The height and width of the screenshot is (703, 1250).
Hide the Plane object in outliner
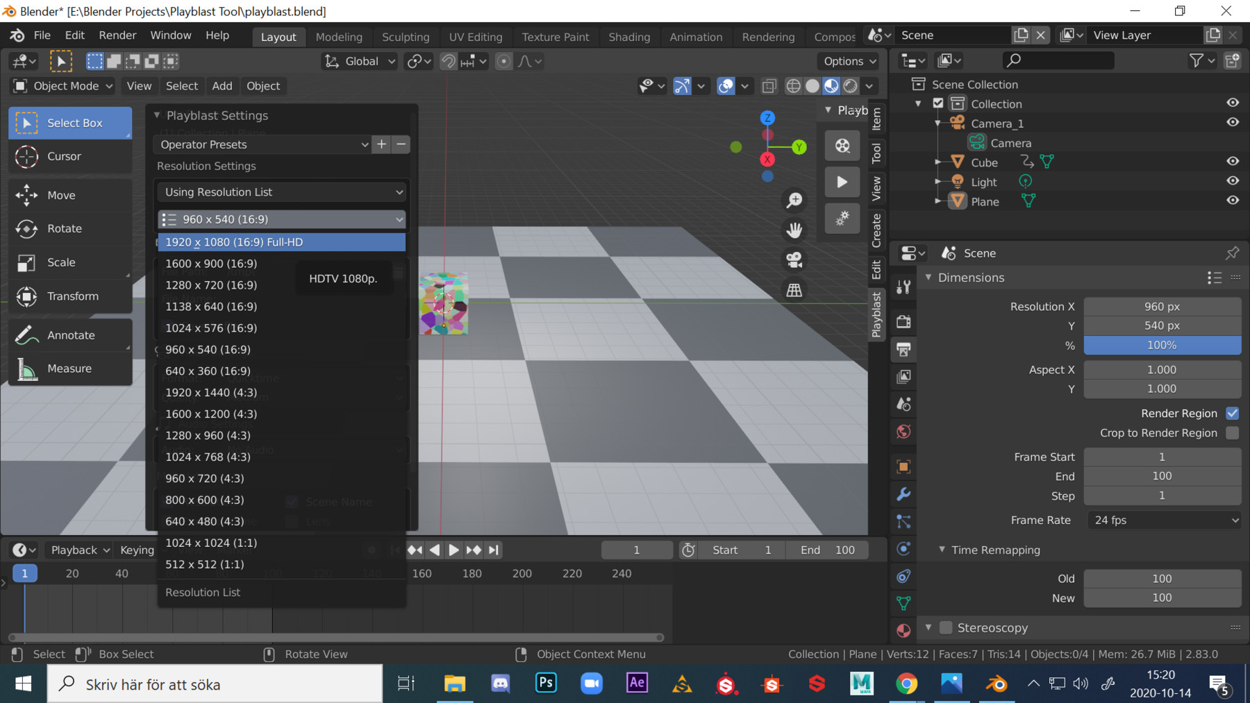coord(1233,201)
